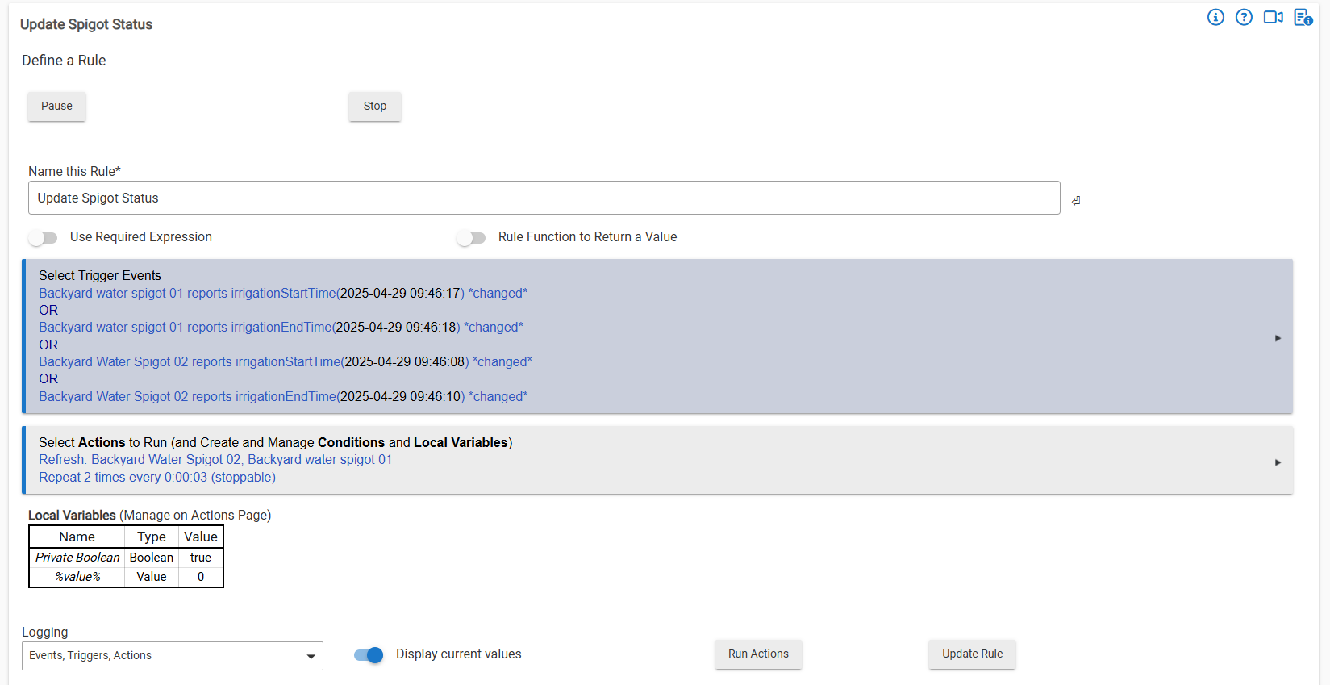Click the Name this Rule text field
The height and width of the screenshot is (685, 1330).
(544, 198)
